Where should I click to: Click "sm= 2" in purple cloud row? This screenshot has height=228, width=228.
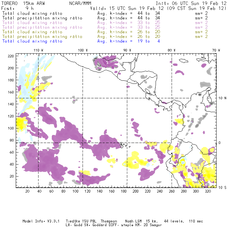[202, 23]
